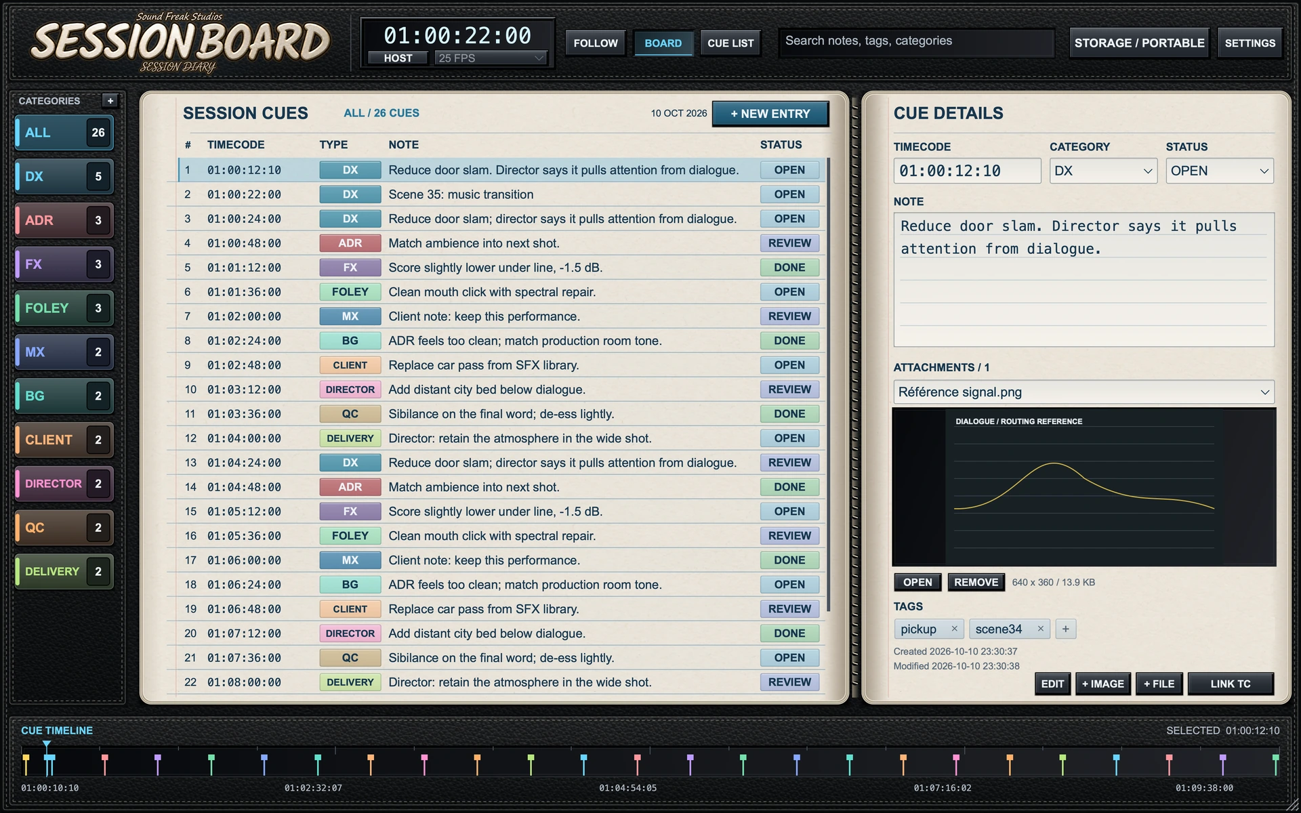Viewport: 1301px width, 813px height.
Task: Toggle FOLLOW mode
Action: pyautogui.click(x=596, y=43)
